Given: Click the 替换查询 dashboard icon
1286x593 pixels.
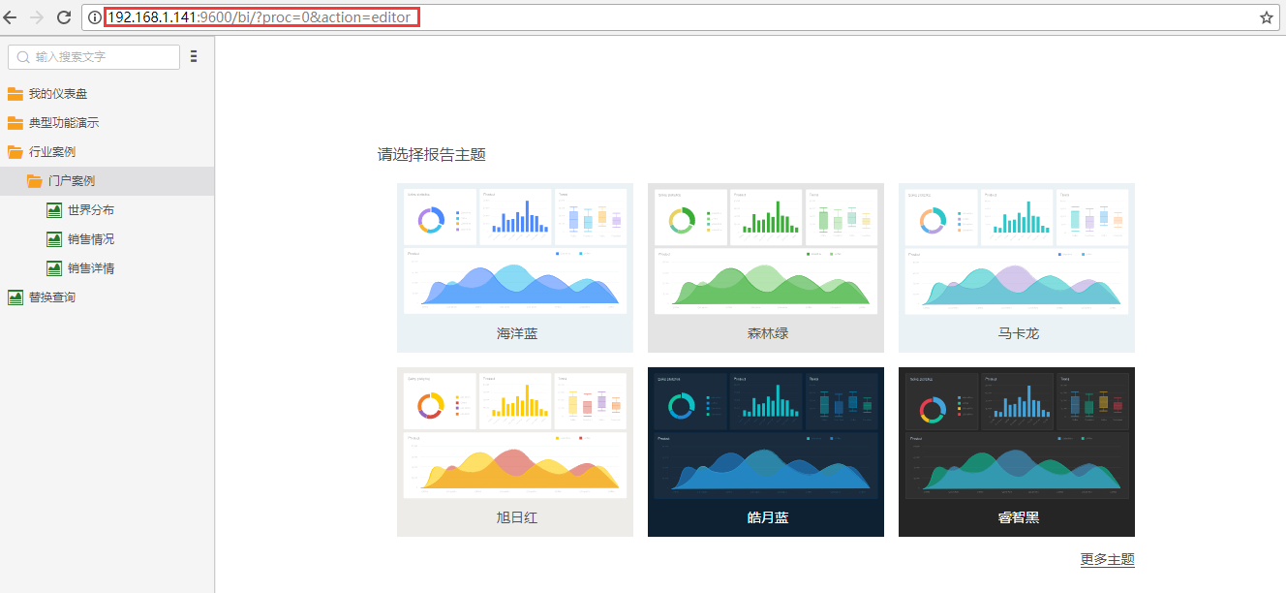Looking at the screenshot, I should (x=15, y=297).
